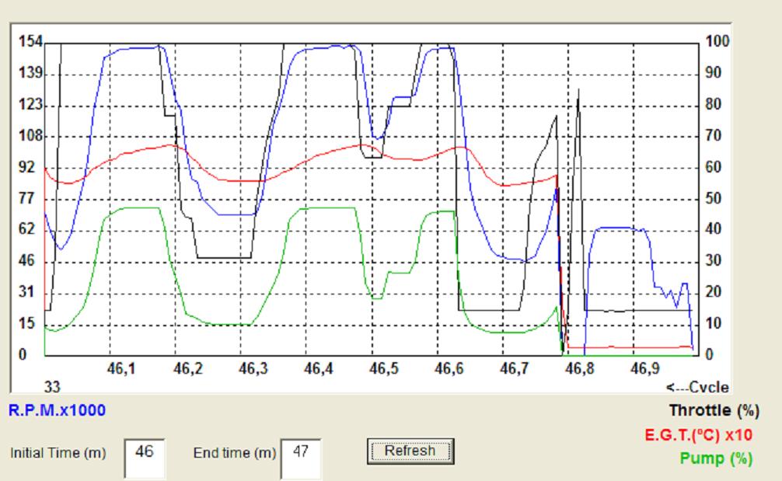782x481 pixels.
Task: Click the 154 value on the left axis
Action: pos(28,42)
